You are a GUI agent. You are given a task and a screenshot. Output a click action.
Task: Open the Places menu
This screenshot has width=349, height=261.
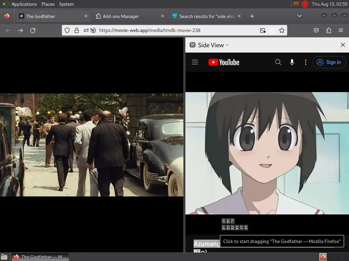[x=48, y=4]
